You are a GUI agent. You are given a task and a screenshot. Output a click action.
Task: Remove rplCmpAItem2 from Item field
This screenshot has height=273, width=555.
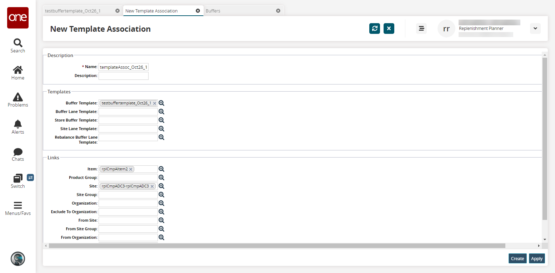131,169
